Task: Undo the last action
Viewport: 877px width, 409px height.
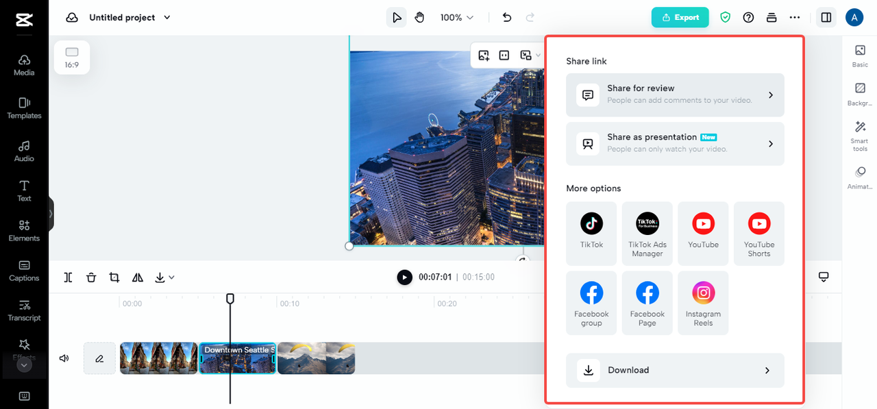Action: [507, 17]
